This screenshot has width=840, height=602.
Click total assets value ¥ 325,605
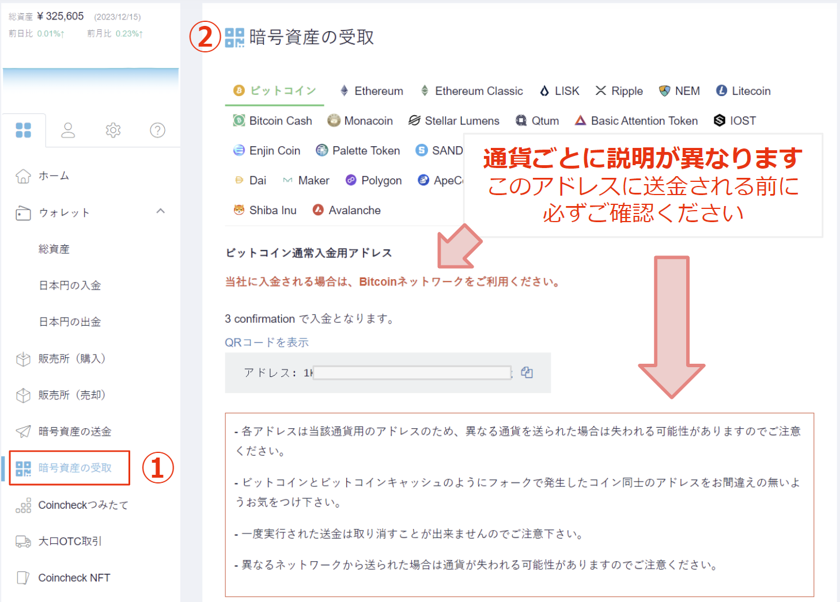(60, 16)
